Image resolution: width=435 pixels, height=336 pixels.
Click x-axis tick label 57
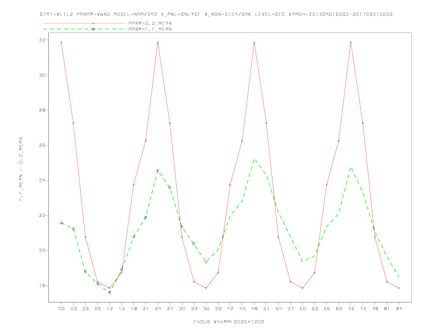tap(291, 309)
